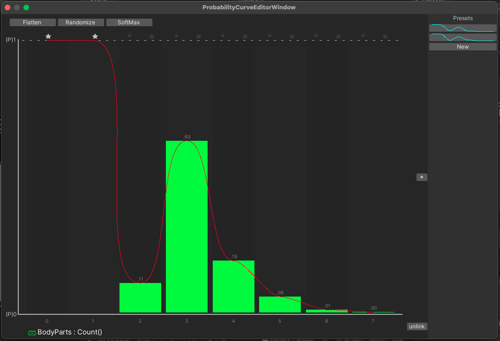
Task: Select the second curve preset
Action: 463,37
